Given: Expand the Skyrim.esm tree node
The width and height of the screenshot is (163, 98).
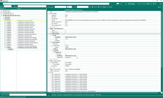Looking at the screenshot, I should pos(2,10).
